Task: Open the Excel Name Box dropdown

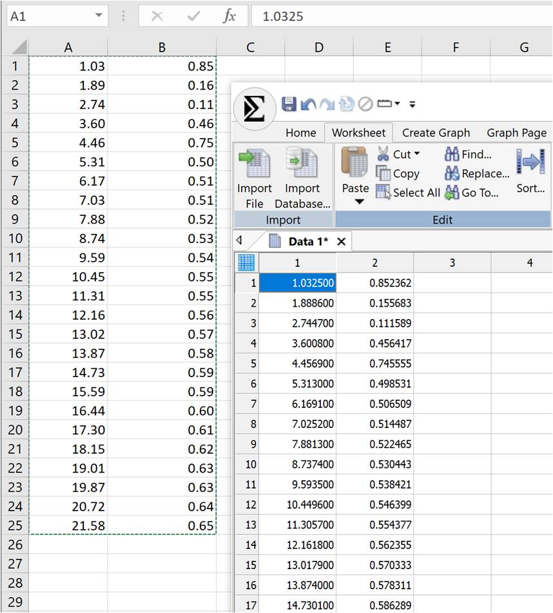Action: [x=99, y=16]
